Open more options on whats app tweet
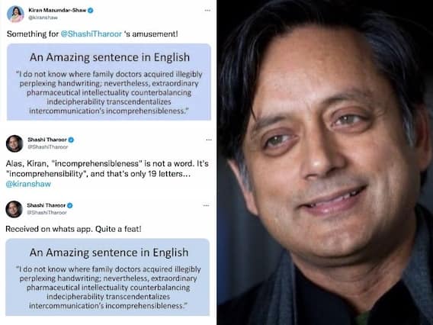Screen dimensions: 433x325 point(206,205)
